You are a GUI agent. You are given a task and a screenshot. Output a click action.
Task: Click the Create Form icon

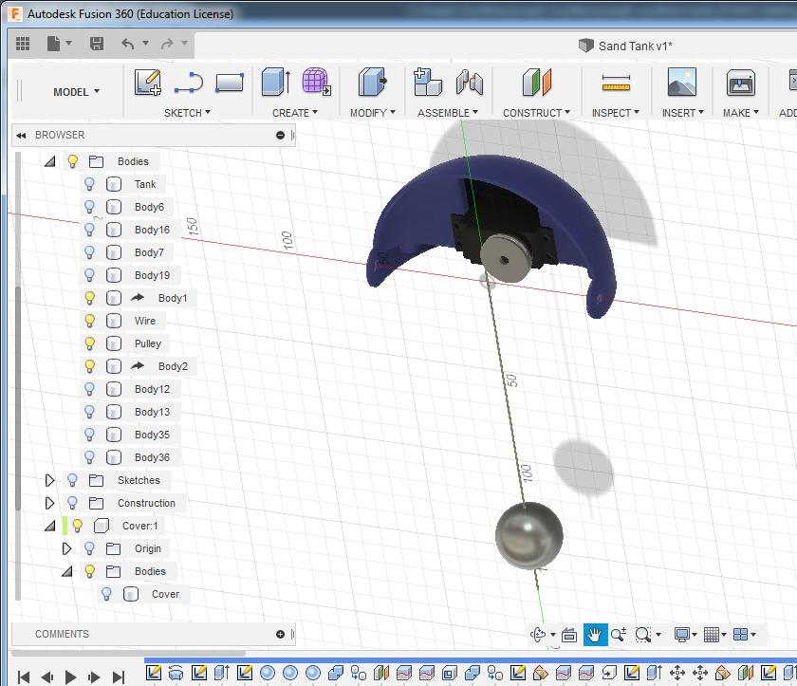click(x=317, y=82)
